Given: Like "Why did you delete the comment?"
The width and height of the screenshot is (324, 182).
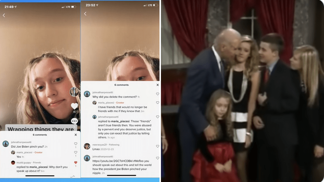Looking at the screenshot, I should pyautogui.click(x=158, y=94).
